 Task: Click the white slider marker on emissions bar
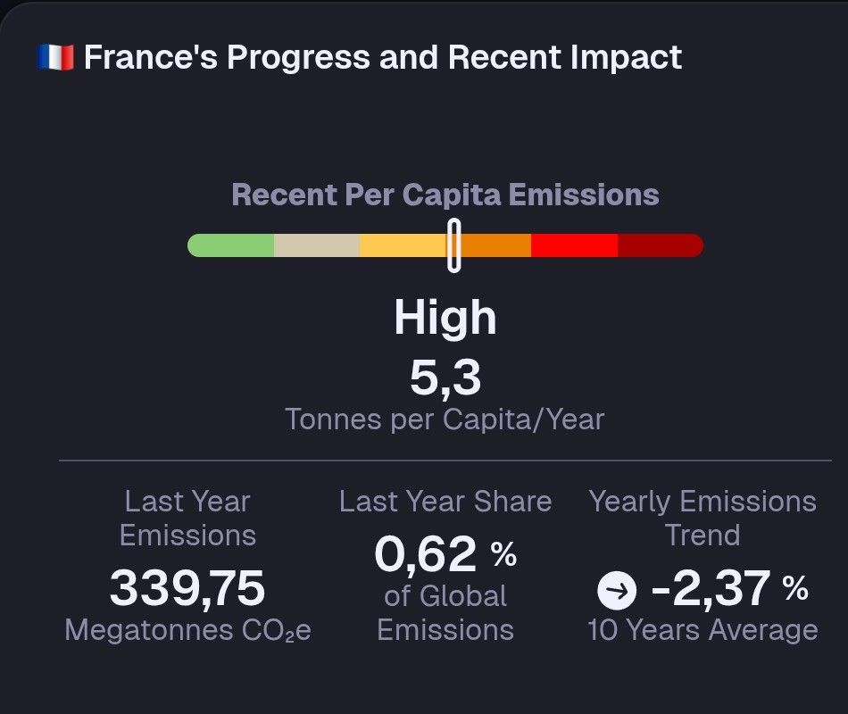click(x=454, y=245)
